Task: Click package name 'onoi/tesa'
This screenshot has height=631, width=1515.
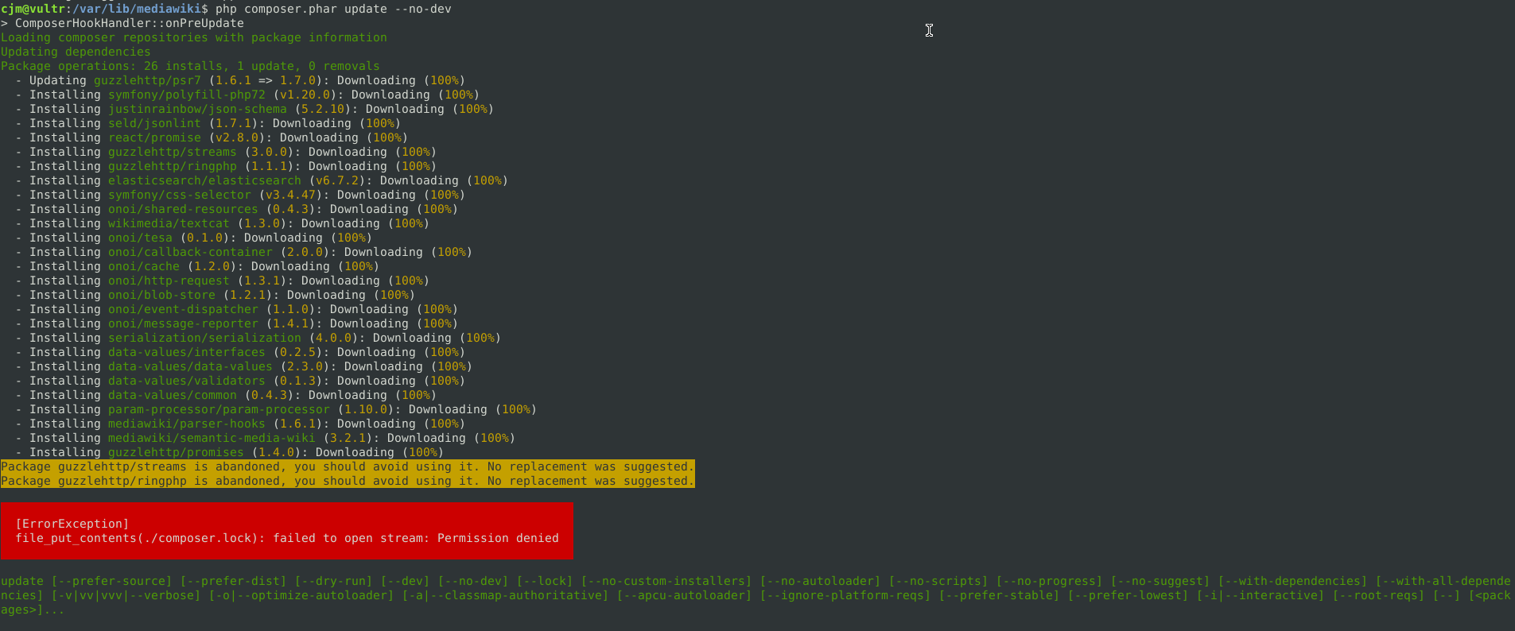Action: 140,238
